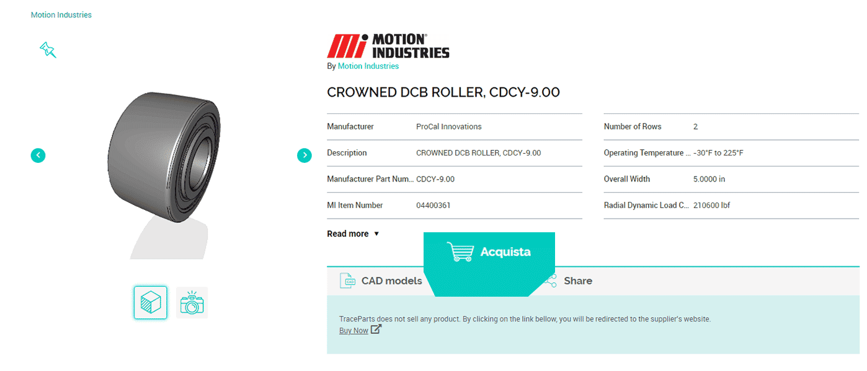This screenshot has height=371, width=867.
Task: Click the CAD file icon
Action: pyautogui.click(x=347, y=281)
